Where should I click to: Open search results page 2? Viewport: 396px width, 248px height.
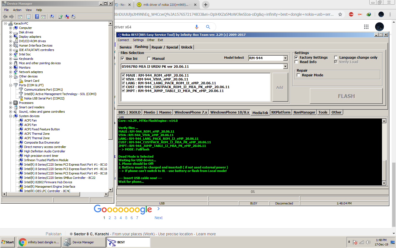pos(110,218)
